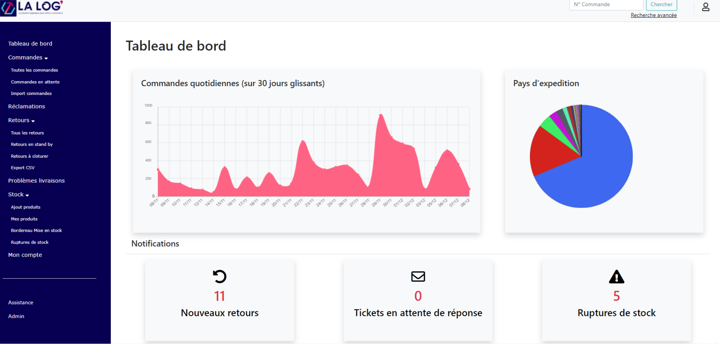Open the Nouveaux retours notification card

click(220, 313)
